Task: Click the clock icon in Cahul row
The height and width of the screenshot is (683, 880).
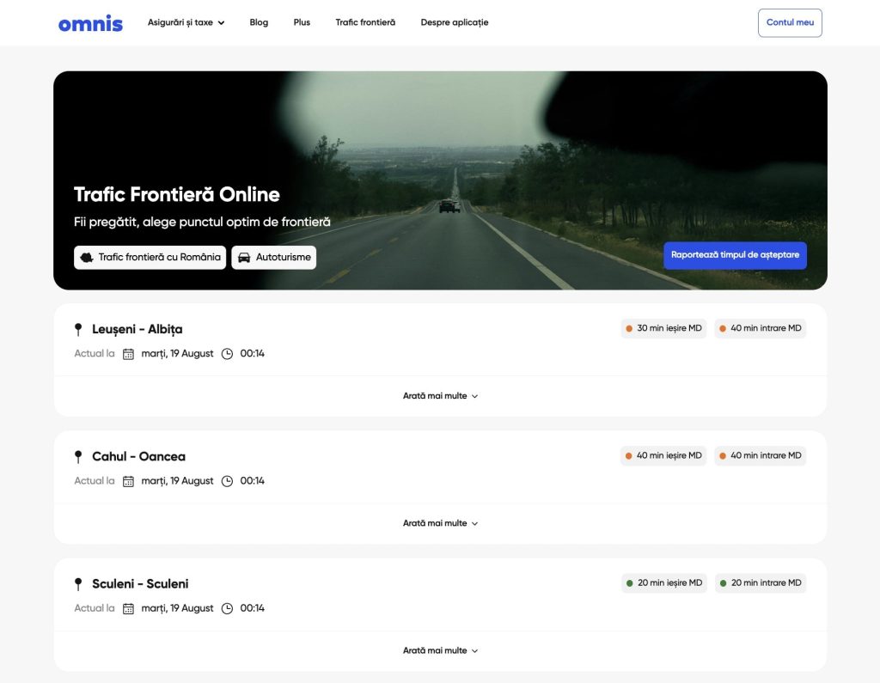Action: tap(227, 481)
